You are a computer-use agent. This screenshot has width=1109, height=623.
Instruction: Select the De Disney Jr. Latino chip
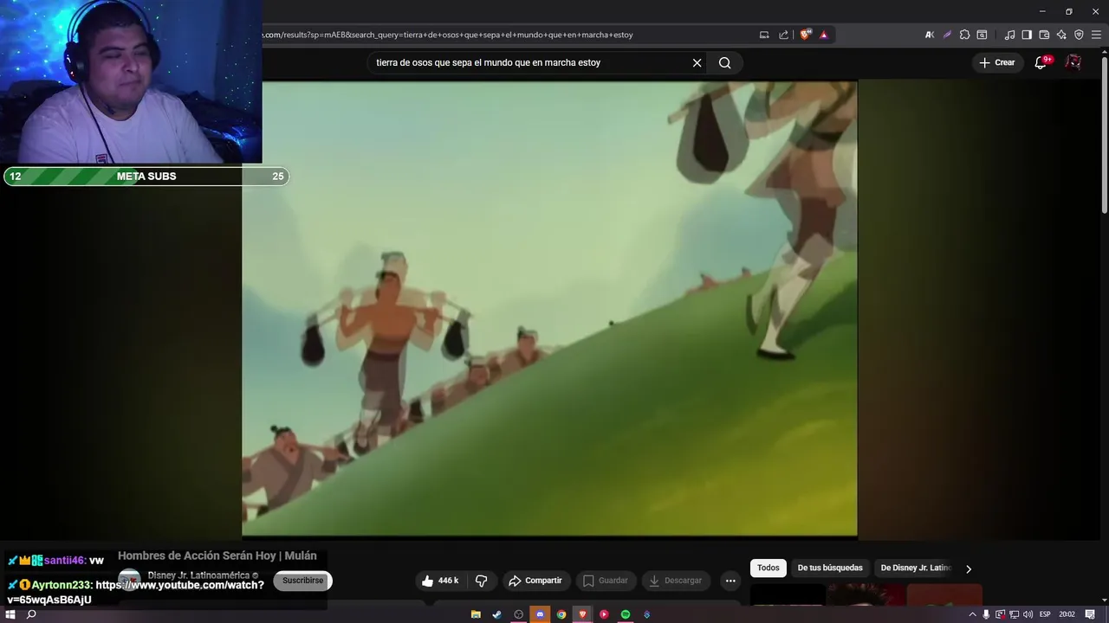915,568
